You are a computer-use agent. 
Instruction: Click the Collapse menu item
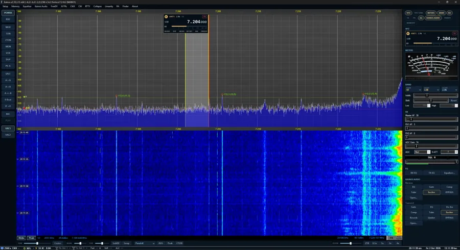click(x=98, y=6)
